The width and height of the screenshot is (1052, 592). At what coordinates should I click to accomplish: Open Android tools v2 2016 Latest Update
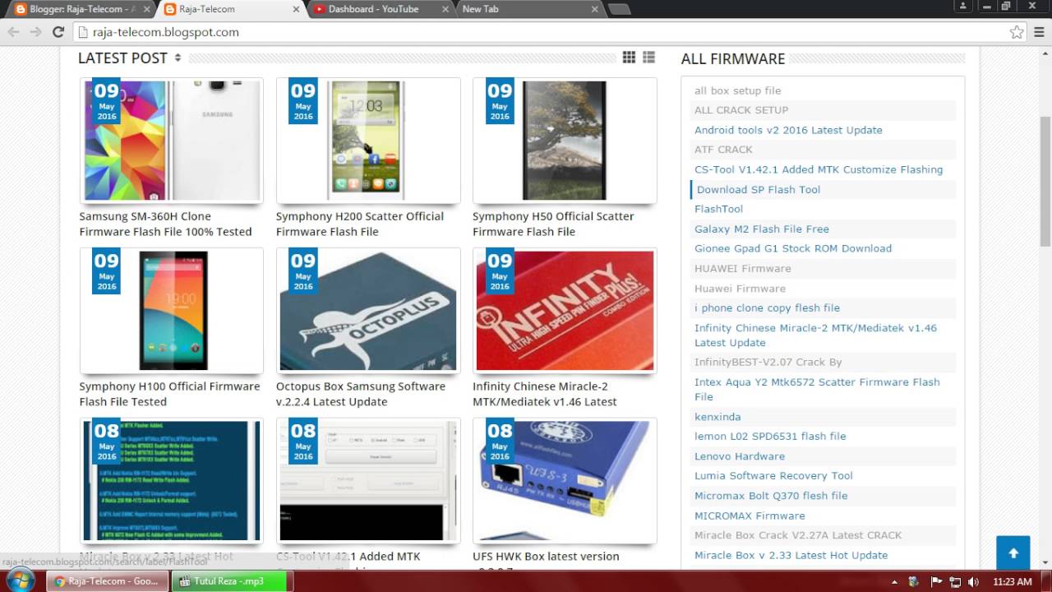[788, 130]
